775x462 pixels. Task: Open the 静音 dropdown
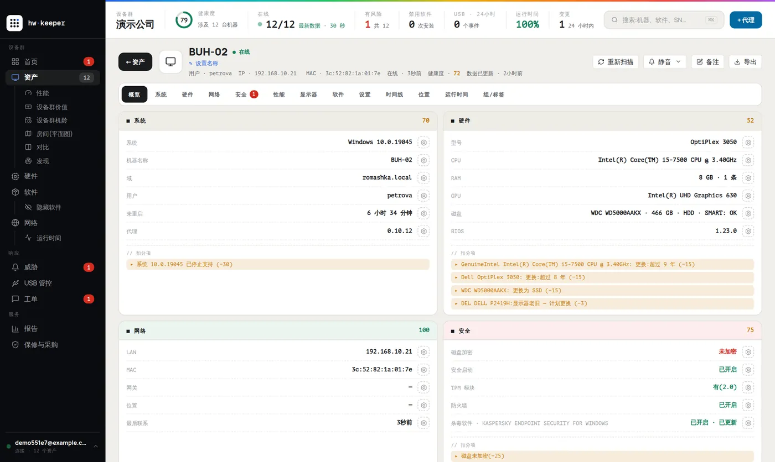(x=665, y=62)
